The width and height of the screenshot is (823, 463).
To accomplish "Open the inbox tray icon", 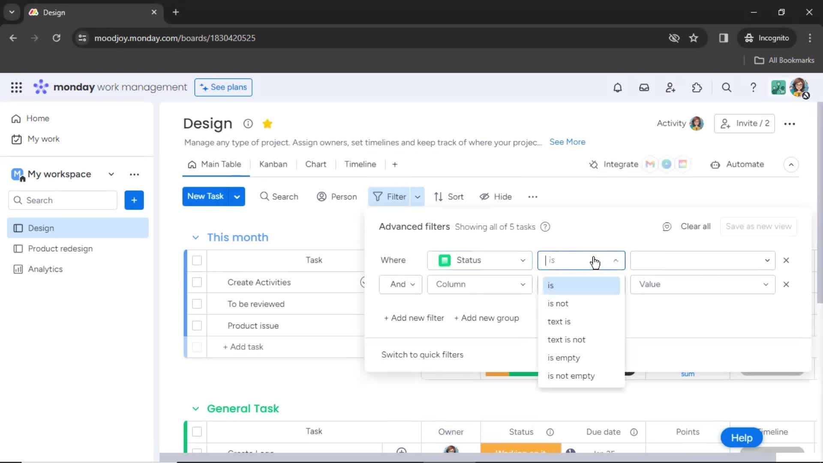I will tap(644, 87).
